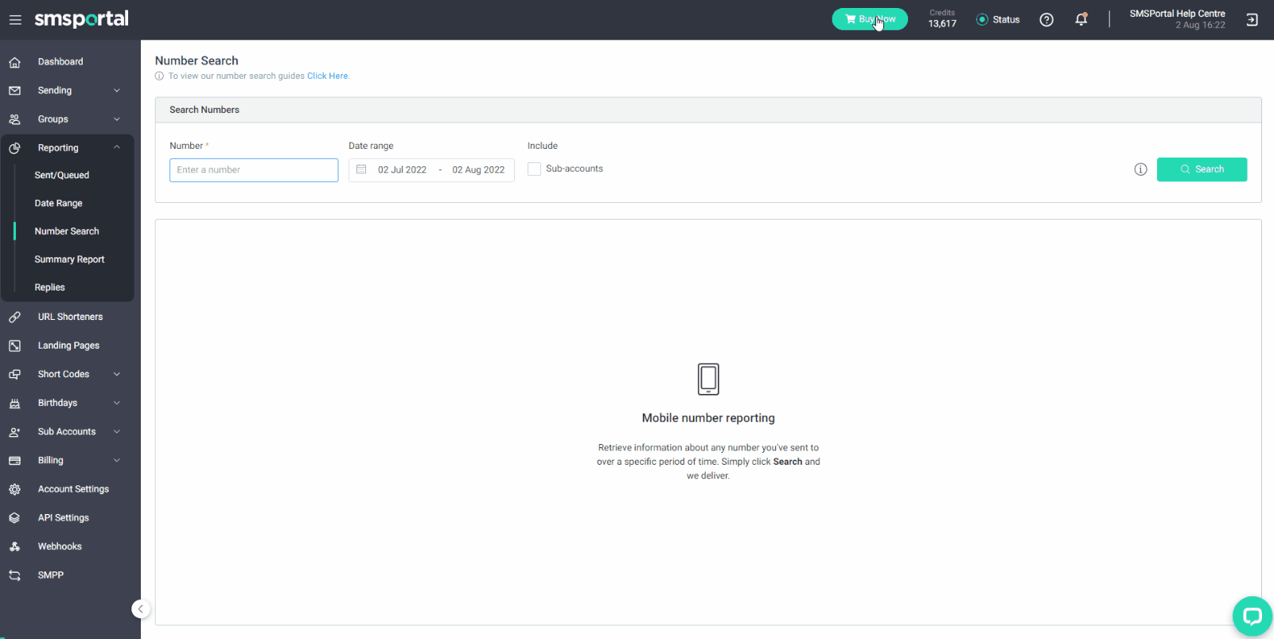Image resolution: width=1274 pixels, height=639 pixels.
Task: Click the Sending envelope icon
Action: click(x=14, y=91)
